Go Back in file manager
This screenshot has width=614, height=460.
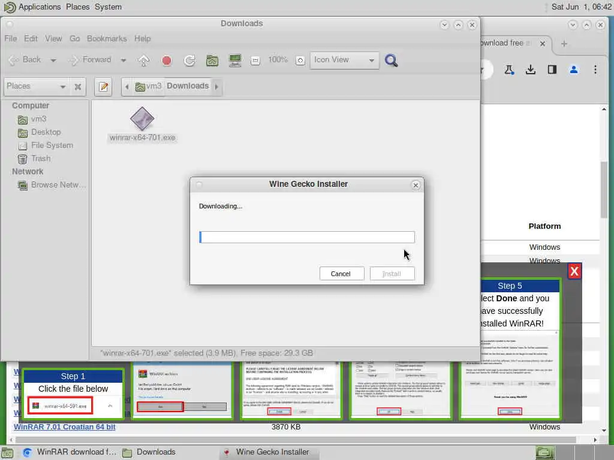[x=25, y=60]
